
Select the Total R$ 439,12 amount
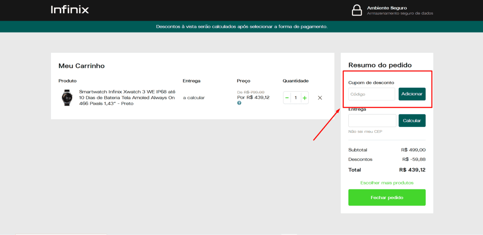coord(412,170)
